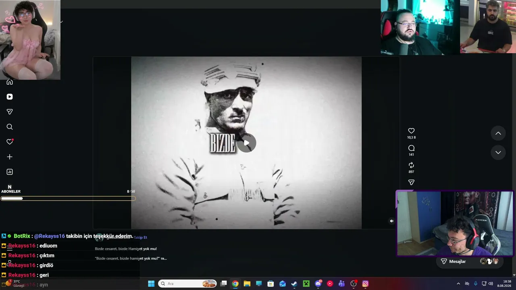Open the clock showing 18:38

504,284
